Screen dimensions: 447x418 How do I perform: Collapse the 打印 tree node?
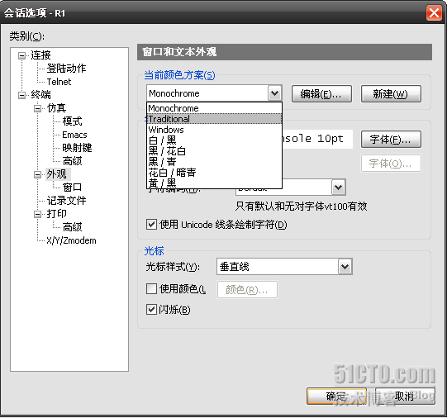(38, 214)
